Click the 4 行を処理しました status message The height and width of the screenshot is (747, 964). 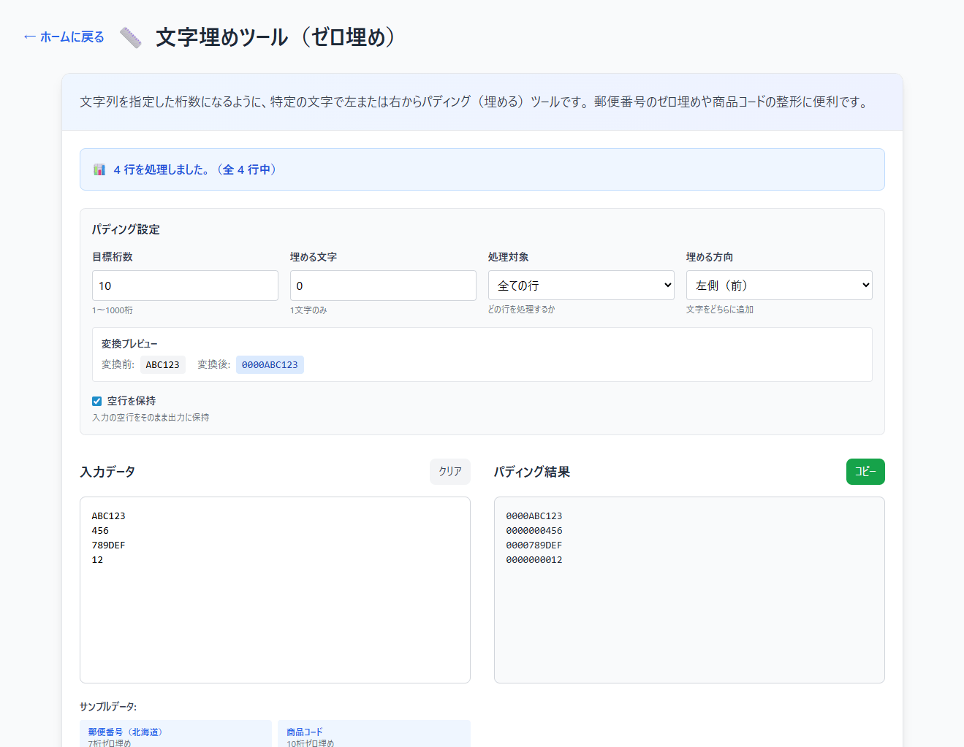coord(195,169)
